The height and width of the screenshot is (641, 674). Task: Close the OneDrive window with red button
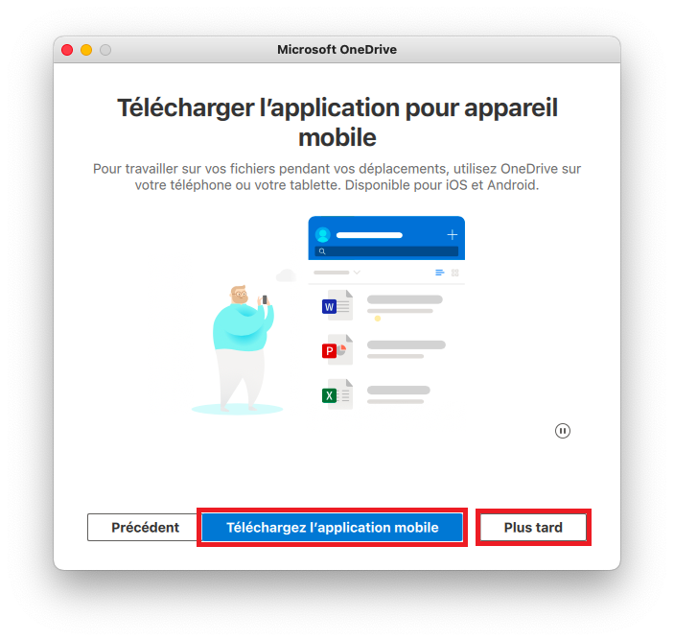[x=67, y=50]
